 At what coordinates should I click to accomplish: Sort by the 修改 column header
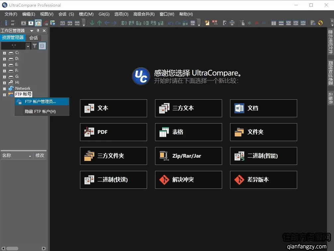click(x=40, y=156)
